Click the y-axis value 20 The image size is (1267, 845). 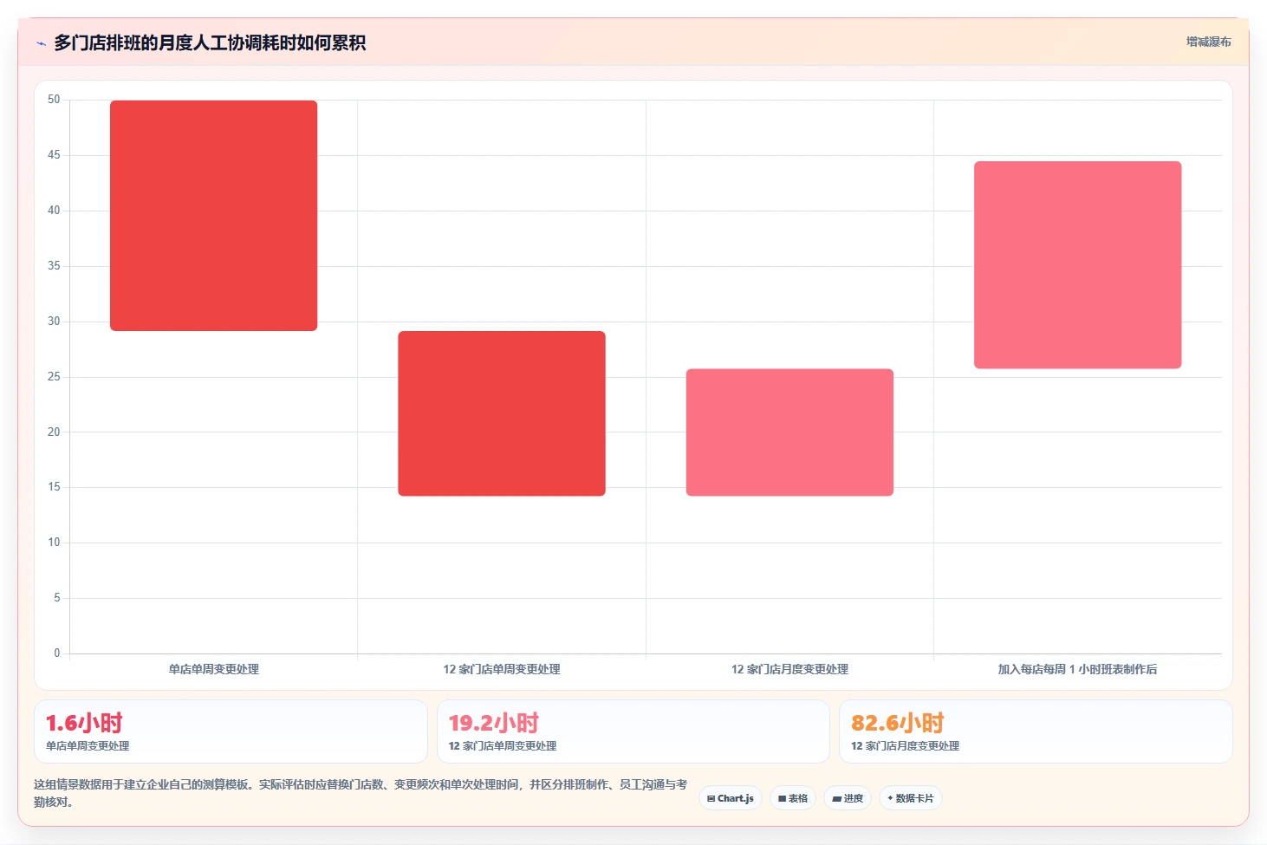coord(54,432)
